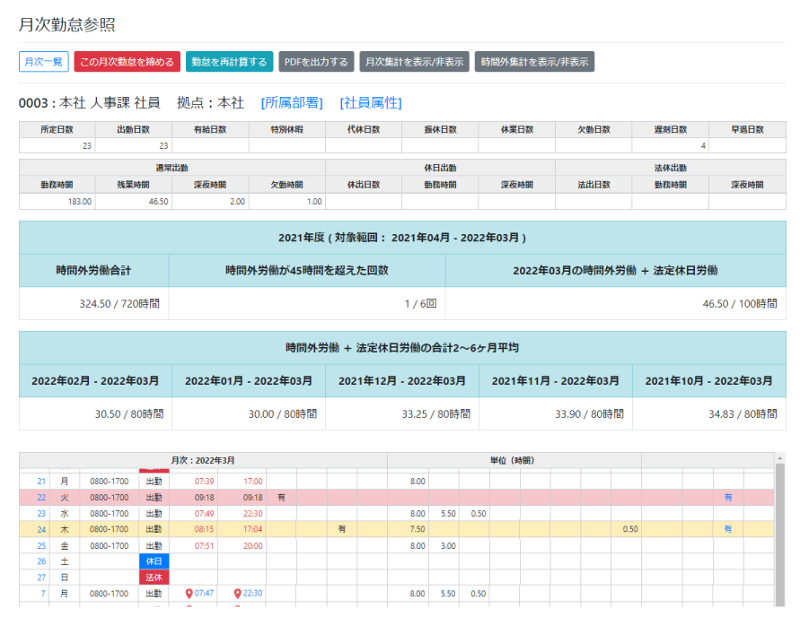Click blue 有 link in row 24
800x617 pixels.
click(x=728, y=529)
